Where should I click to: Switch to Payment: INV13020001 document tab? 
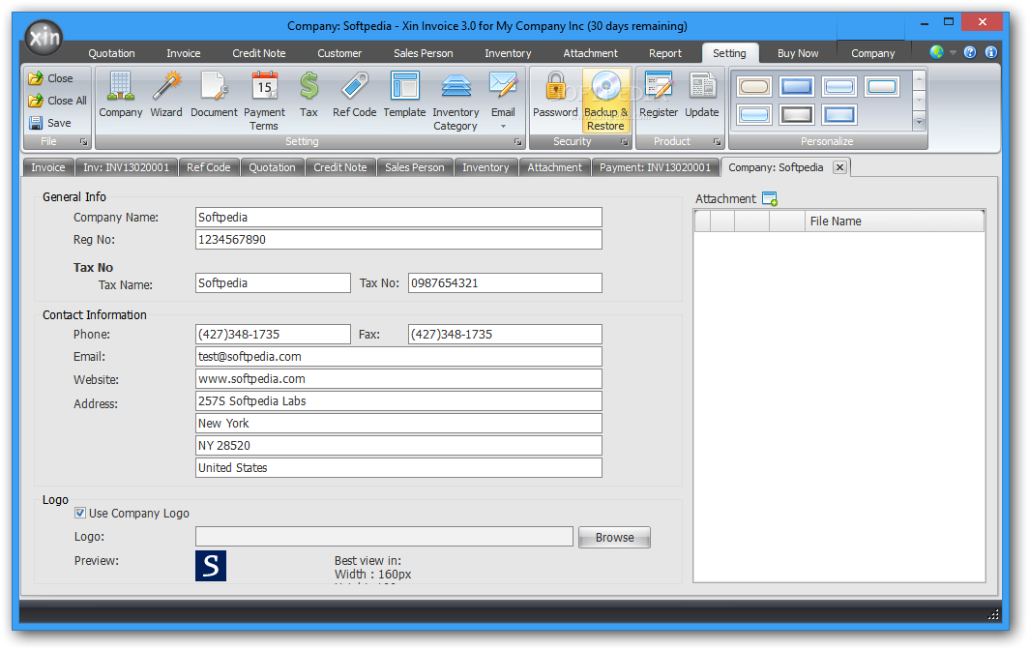[655, 167]
